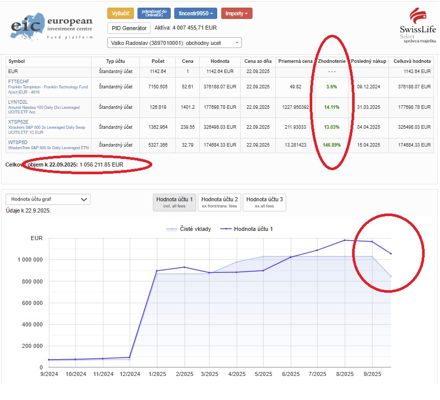Click the EIC European Investment Centre logo
The image size is (440, 400).
tap(51, 26)
